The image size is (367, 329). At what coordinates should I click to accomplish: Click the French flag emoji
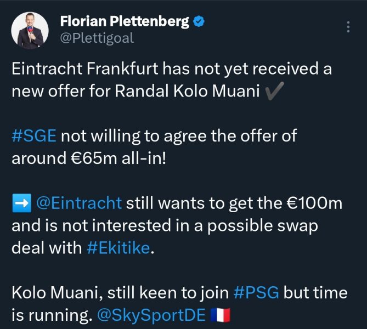tap(221, 315)
